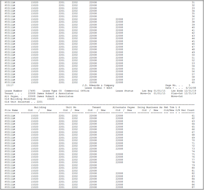The width and height of the screenshot is (204, 190).
Task: Click the 'Lease Status' label
Action: click(x=124, y=91)
